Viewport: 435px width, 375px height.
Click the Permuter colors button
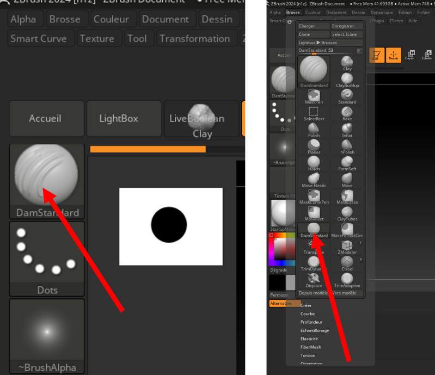[279, 295]
